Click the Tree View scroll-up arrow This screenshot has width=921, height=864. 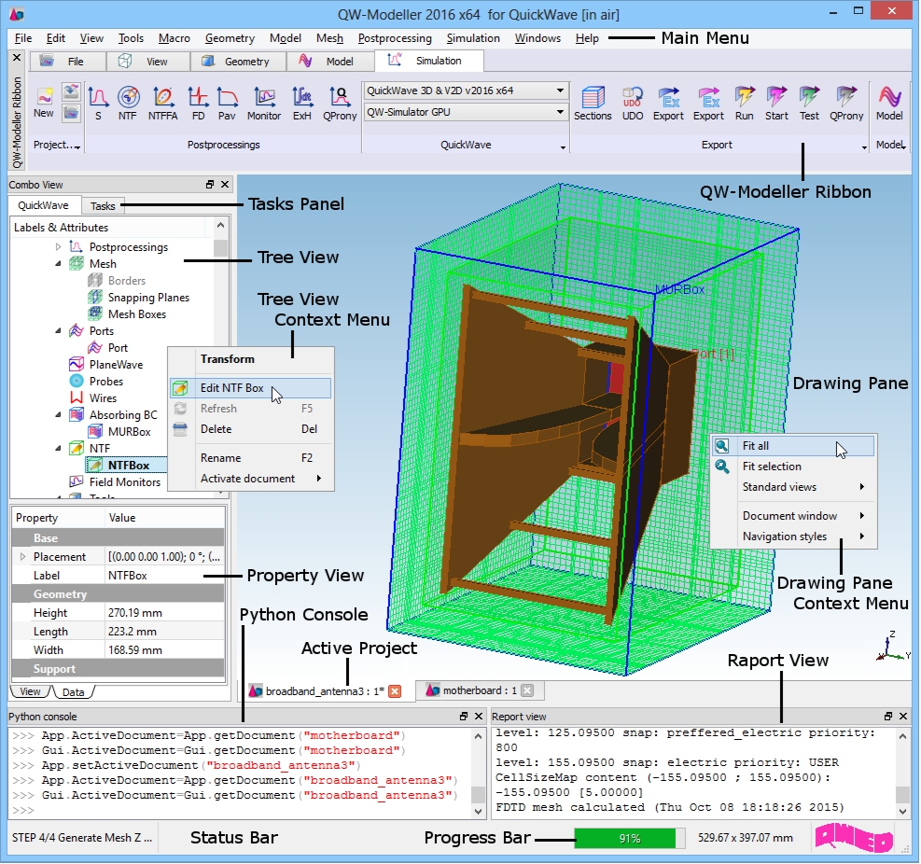(220, 225)
